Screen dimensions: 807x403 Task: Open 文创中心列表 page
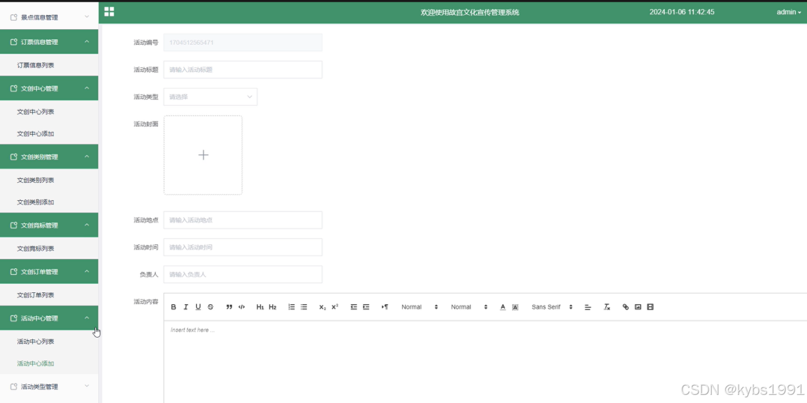49,112
